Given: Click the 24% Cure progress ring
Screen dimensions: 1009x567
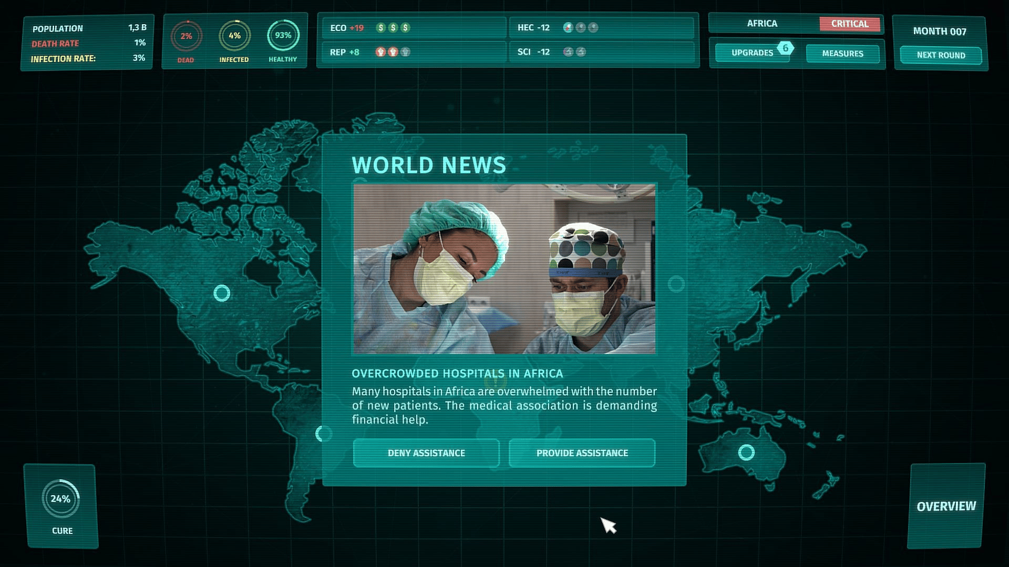Looking at the screenshot, I should click(x=61, y=499).
